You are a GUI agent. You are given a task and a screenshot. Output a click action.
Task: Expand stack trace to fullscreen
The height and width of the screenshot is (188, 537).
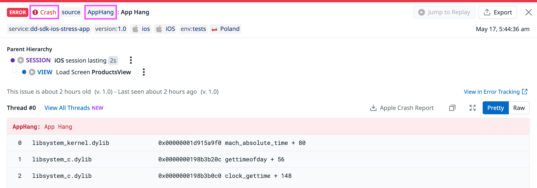point(472,108)
